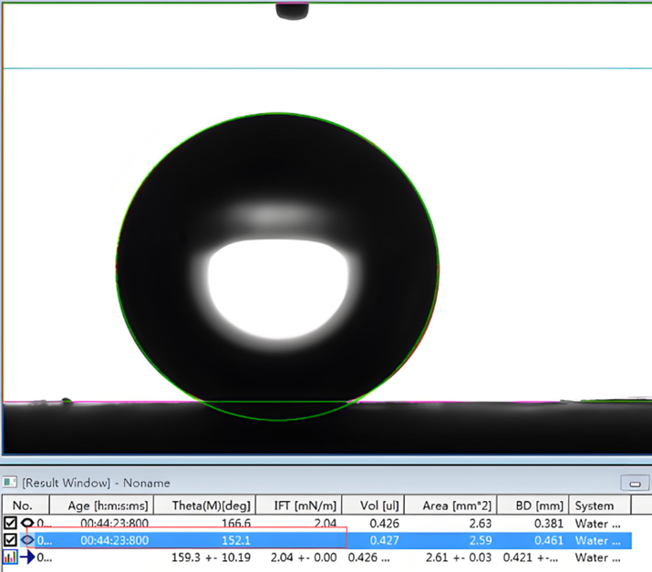Toggle checkbox of the 152.1 degree row
652x572 pixels.
click(x=10, y=540)
